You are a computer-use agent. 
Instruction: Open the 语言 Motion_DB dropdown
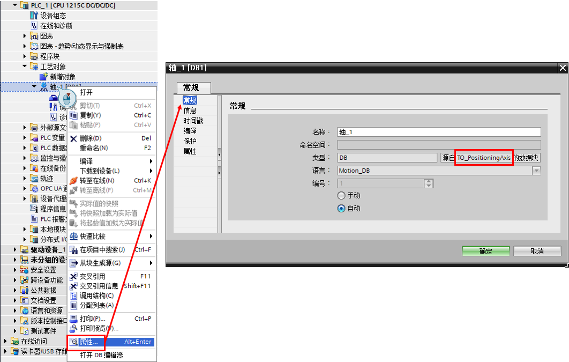(x=536, y=171)
